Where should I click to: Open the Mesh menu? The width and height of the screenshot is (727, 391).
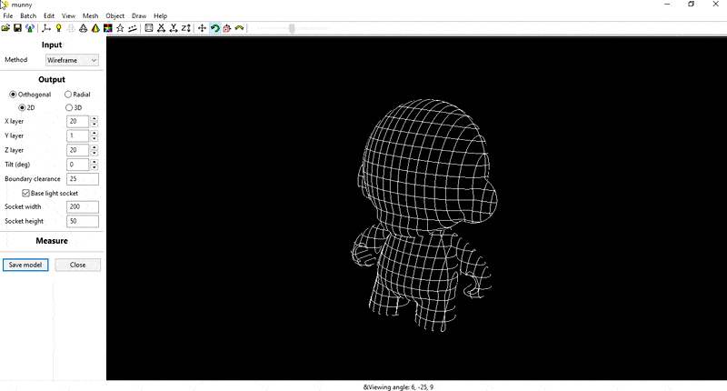(x=90, y=15)
